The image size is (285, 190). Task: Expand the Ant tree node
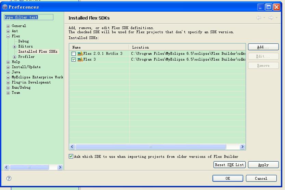[x=8, y=31]
